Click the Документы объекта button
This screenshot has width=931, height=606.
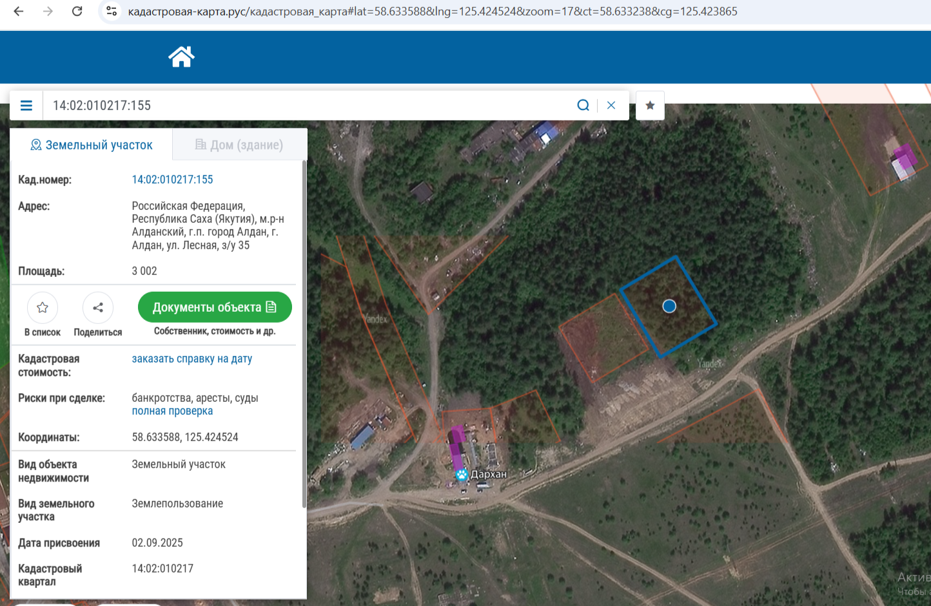coord(215,308)
